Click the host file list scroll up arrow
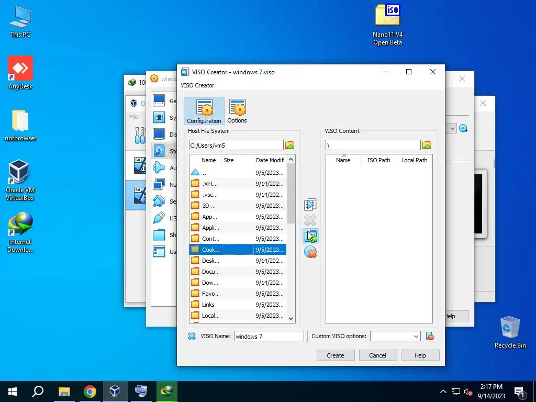 (291, 159)
